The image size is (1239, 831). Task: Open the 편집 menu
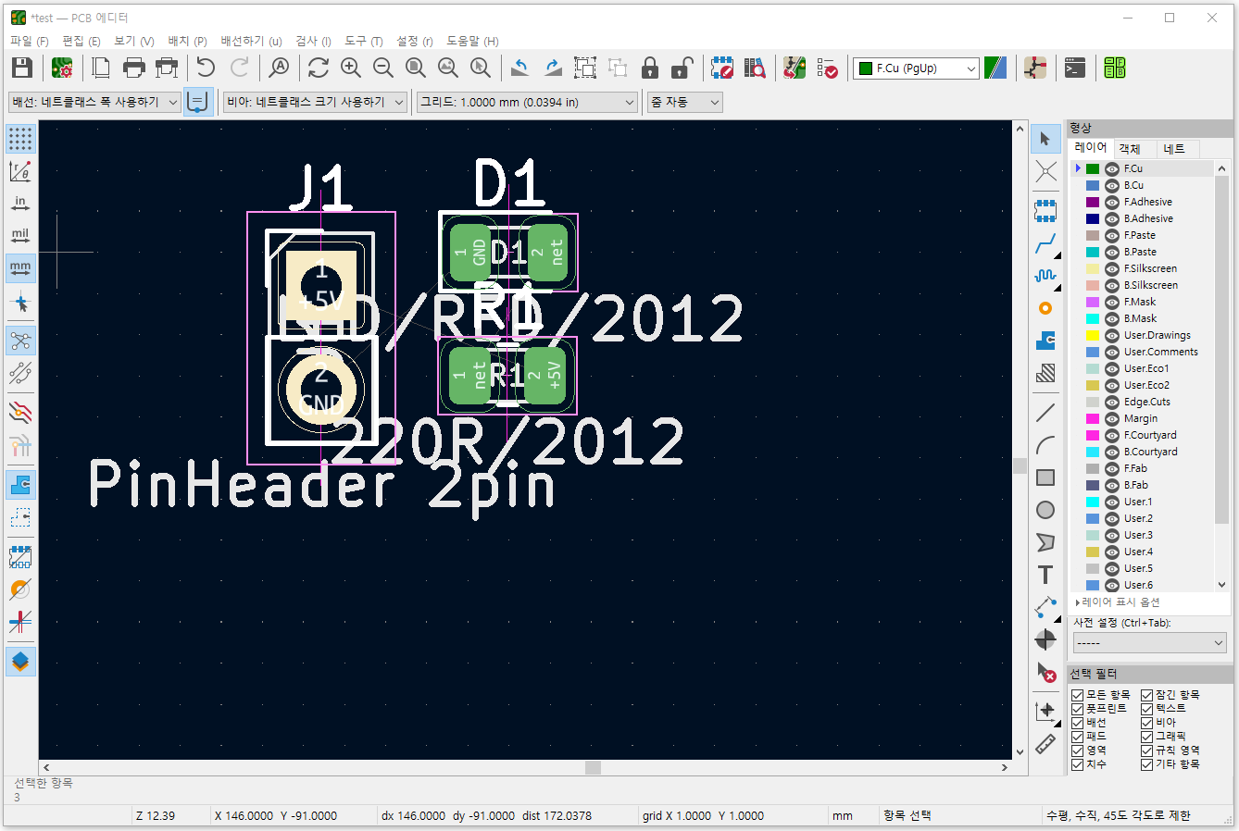pyautogui.click(x=81, y=41)
